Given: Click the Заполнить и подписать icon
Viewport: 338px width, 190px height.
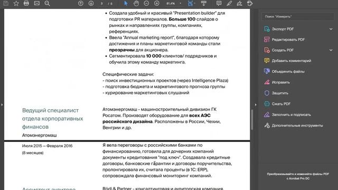Looking at the screenshot, I should point(267,115).
